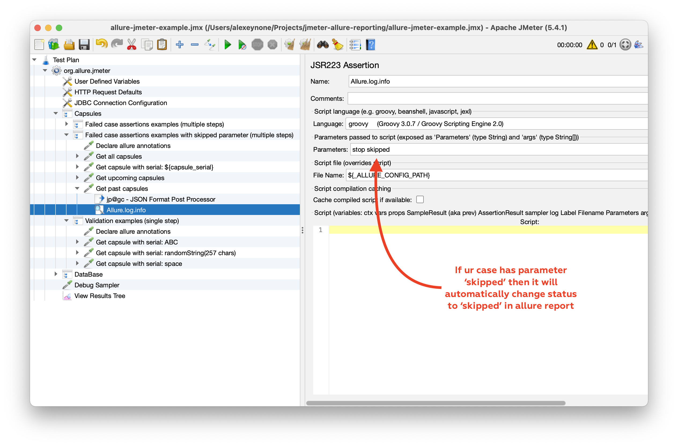Image resolution: width=678 pixels, height=446 pixels.
Task: Expand the DataBase tree node
Action: tap(56, 274)
